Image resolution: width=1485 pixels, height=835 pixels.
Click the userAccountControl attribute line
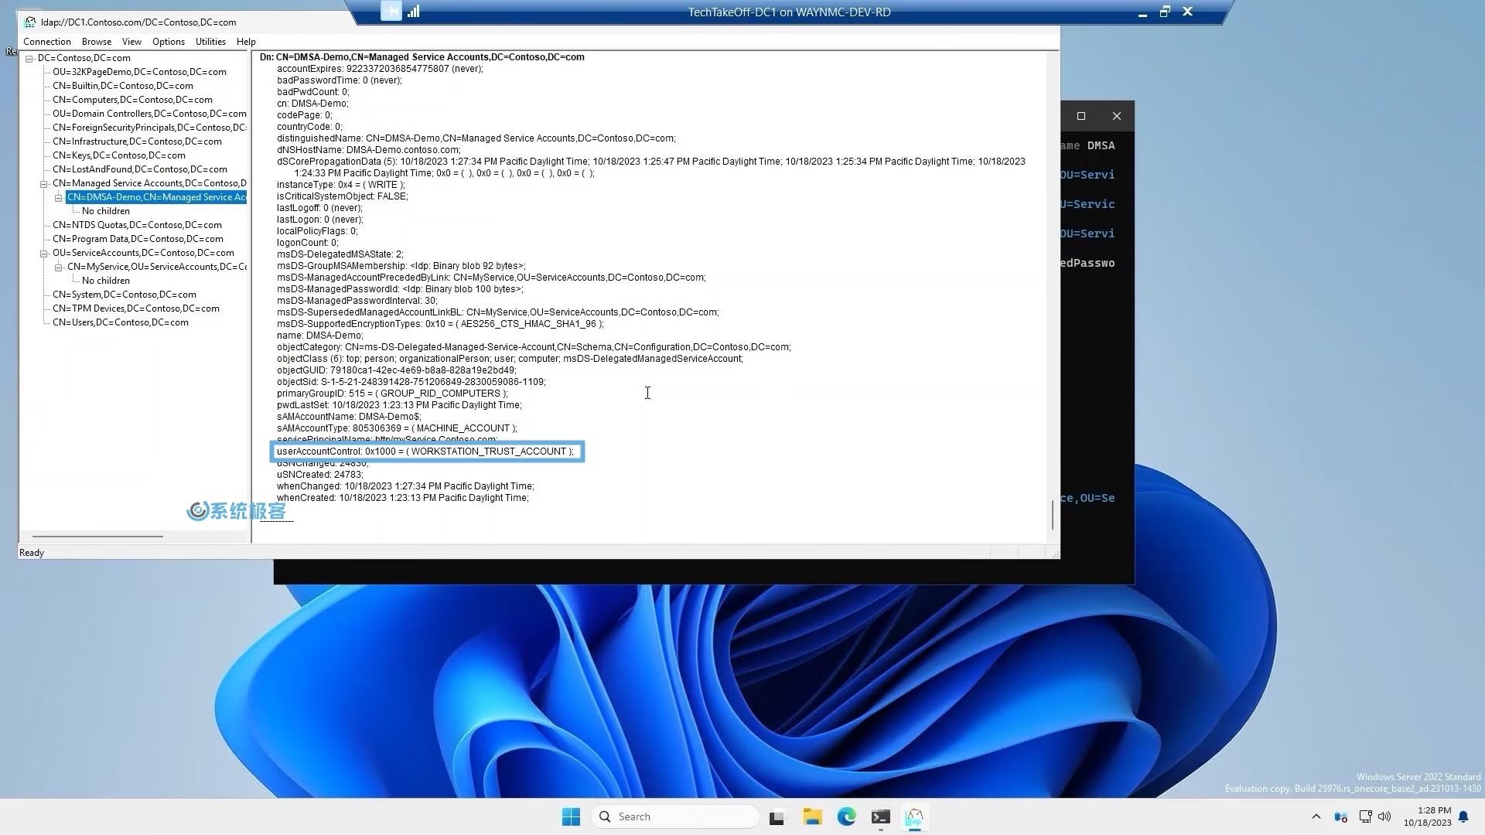click(426, 452)
